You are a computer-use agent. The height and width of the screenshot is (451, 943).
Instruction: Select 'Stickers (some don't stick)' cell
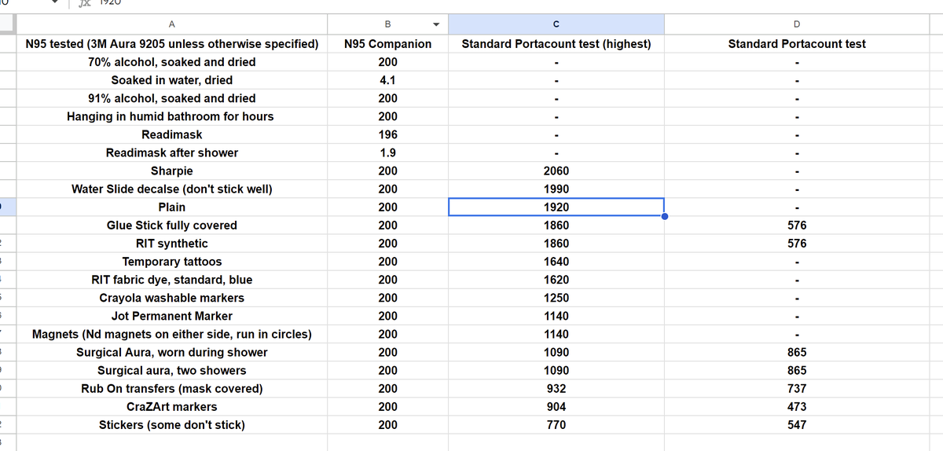tap(172, 425)
